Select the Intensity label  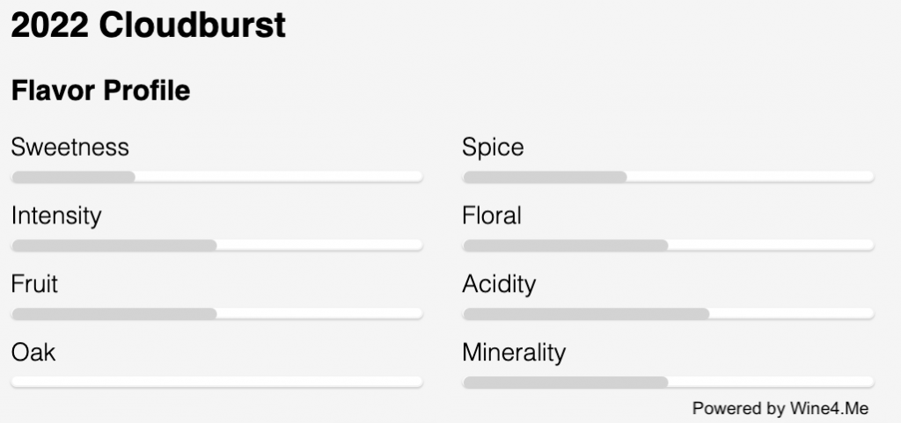pyautogui.click(x=56, y=215)
